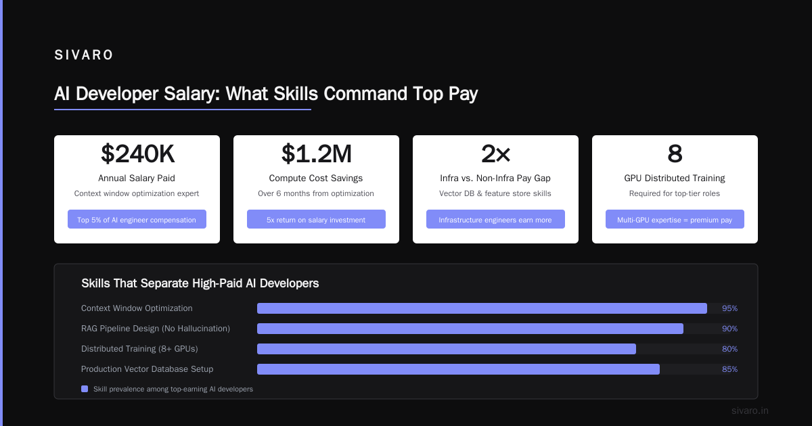
Task: Click Required for top-tier roles caption
Action: pos(675,193)
